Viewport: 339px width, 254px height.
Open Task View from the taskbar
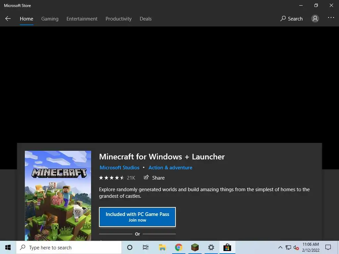click(146, 247)
